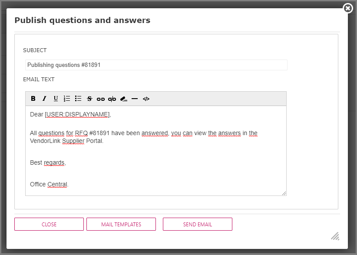Click the email text area resize handle

pos(284,193)
